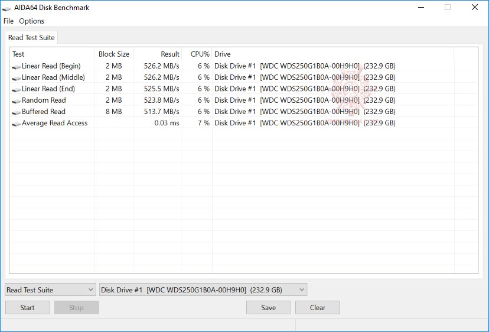Click the Test column header
The image size is (489, 332).
tap(52, 54)
